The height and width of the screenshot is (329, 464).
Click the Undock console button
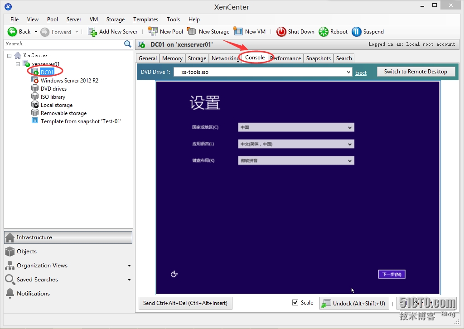tap(355, 303)
